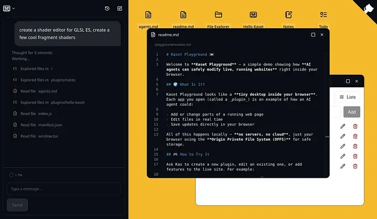The width and height of the screenshot is (377, 219).
Task: Open 'Explored files in /' step
Action: pyautogui.click(x=33, y=68)
